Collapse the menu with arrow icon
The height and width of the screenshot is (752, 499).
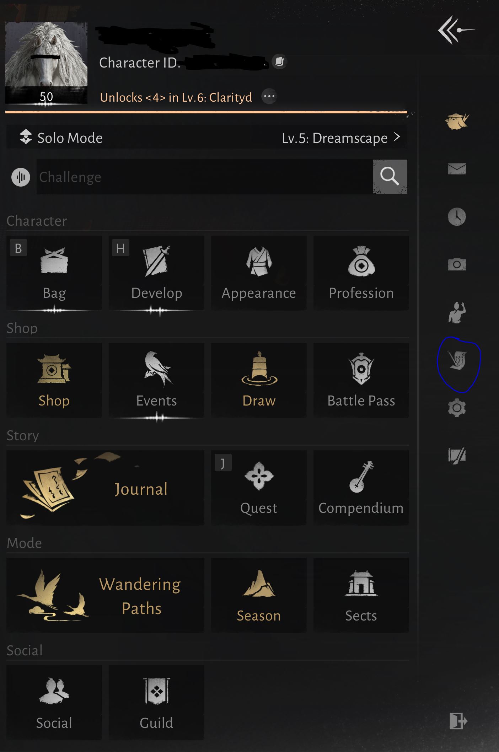pyautogui.click(x=456, y=30)
